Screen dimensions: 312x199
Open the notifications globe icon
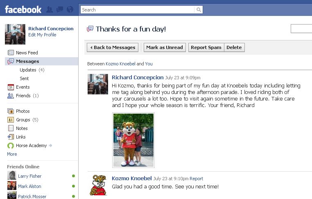coord(70,9)
